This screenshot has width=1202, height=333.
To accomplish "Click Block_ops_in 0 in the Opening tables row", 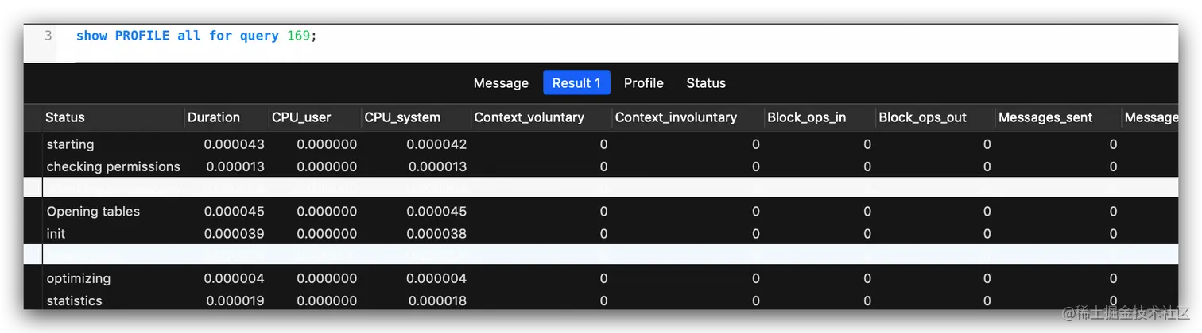I will [867, 212].
